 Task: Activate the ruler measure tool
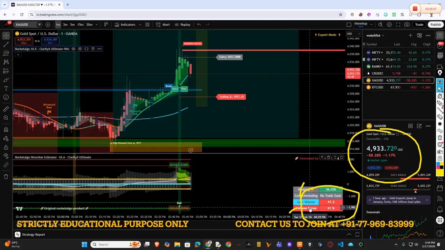click(6, 109)
